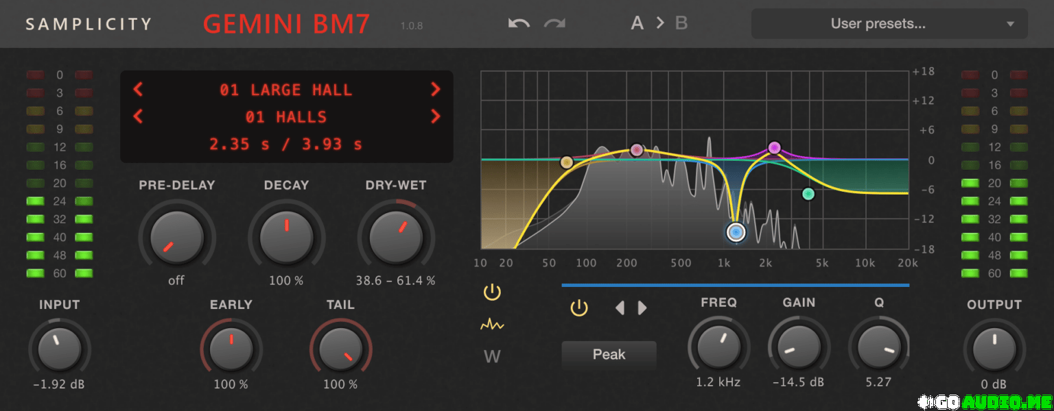Select the next EQ band arrow
The image size is (1054, 411).
pos(642,308)
